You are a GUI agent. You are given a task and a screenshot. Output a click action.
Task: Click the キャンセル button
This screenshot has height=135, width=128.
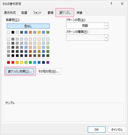click(117, 130)
